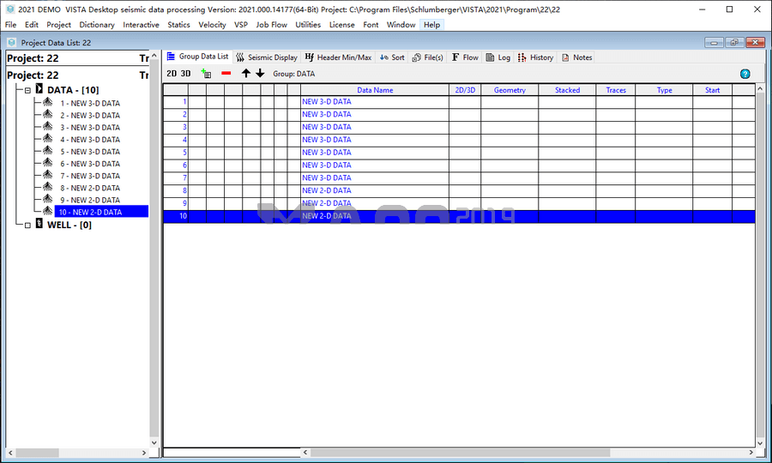Click the Type column header
Screen dimensions: 772x463
tap(664, 90)
